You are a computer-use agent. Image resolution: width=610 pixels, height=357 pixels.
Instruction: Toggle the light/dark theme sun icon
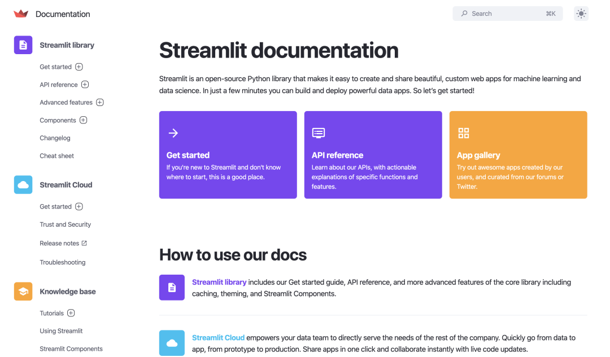pos(581,14)
